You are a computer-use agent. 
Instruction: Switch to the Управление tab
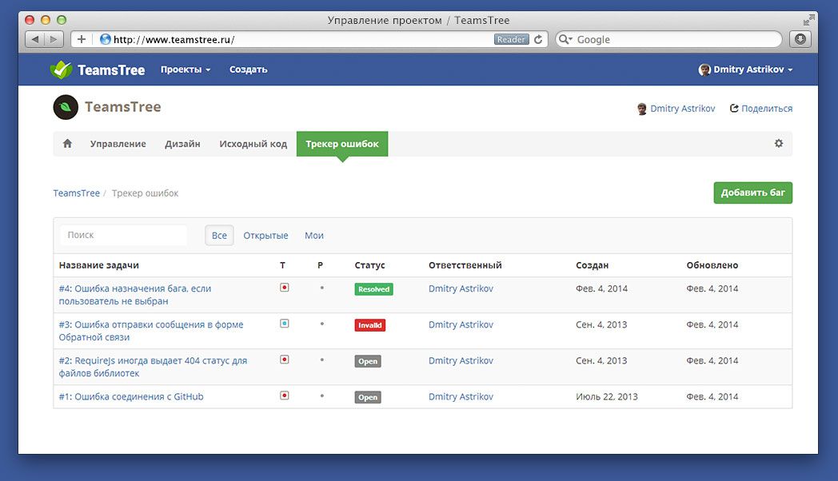(x=118, y=144)
